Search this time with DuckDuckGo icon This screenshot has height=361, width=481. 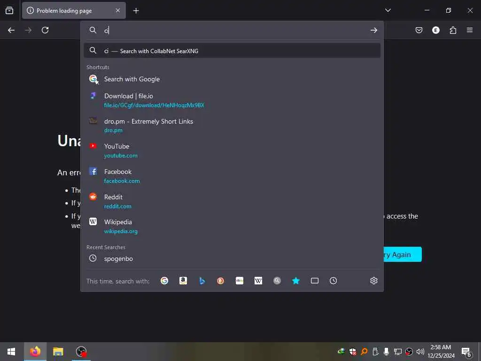[x=221, y=281]
